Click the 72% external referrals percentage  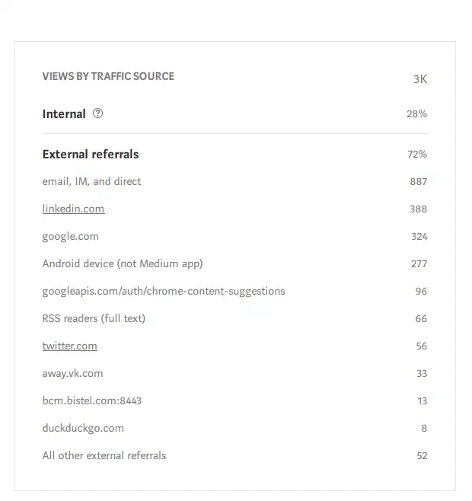pyautogui.click(x=416, y=154)
